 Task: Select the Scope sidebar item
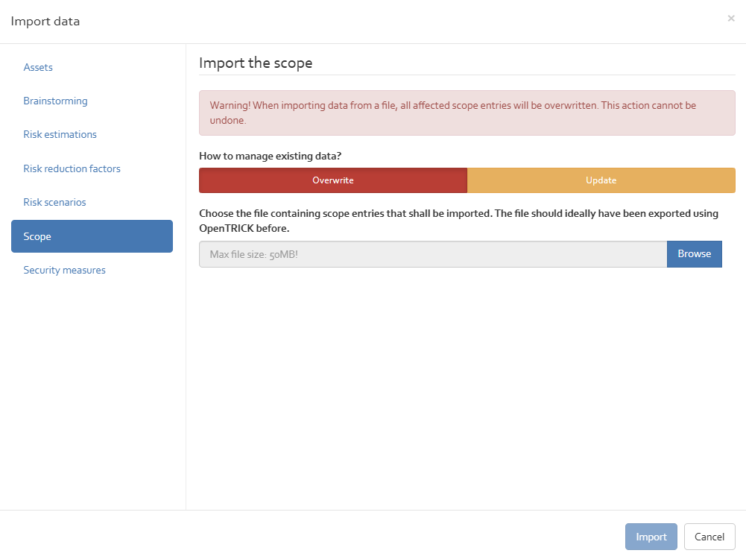[92, 236]
